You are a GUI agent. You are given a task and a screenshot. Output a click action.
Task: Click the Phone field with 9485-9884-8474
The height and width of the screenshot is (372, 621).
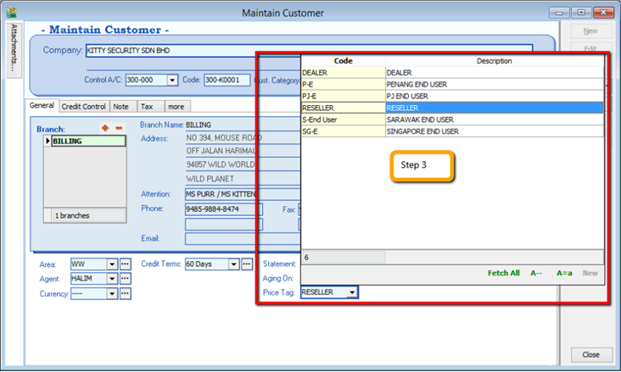(223, 209)
